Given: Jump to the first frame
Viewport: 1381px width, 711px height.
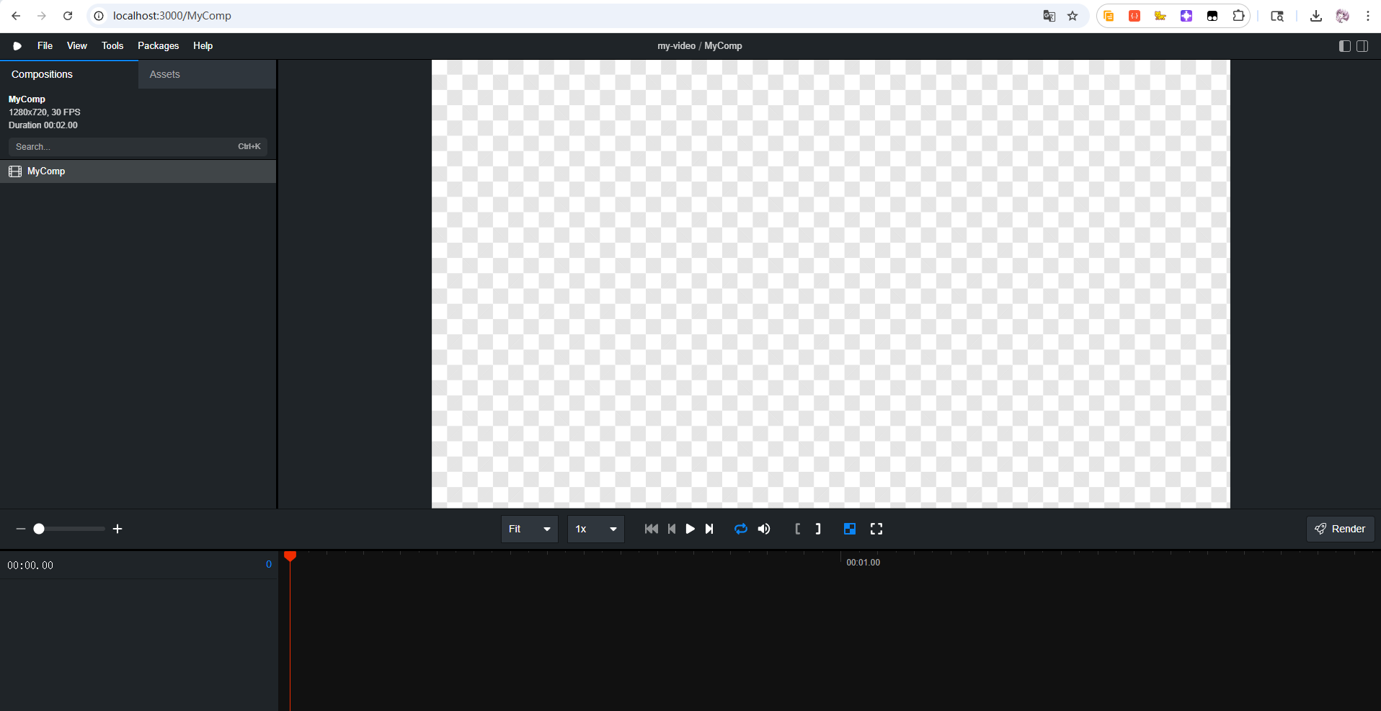Looking at the screenshot, I should pyautogui.click(x=651, y=529).
